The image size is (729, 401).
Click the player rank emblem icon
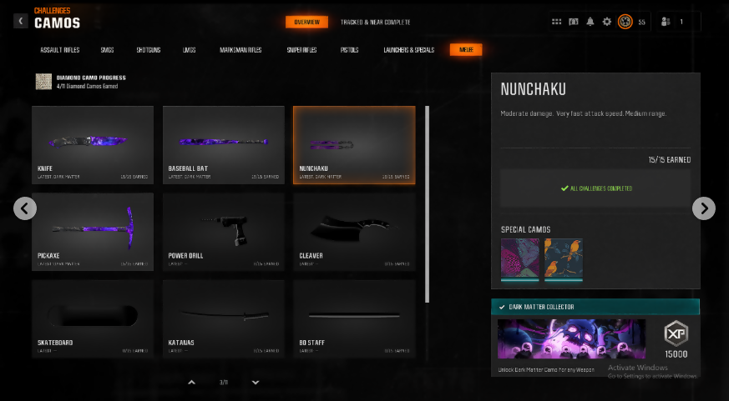(625, 22)
